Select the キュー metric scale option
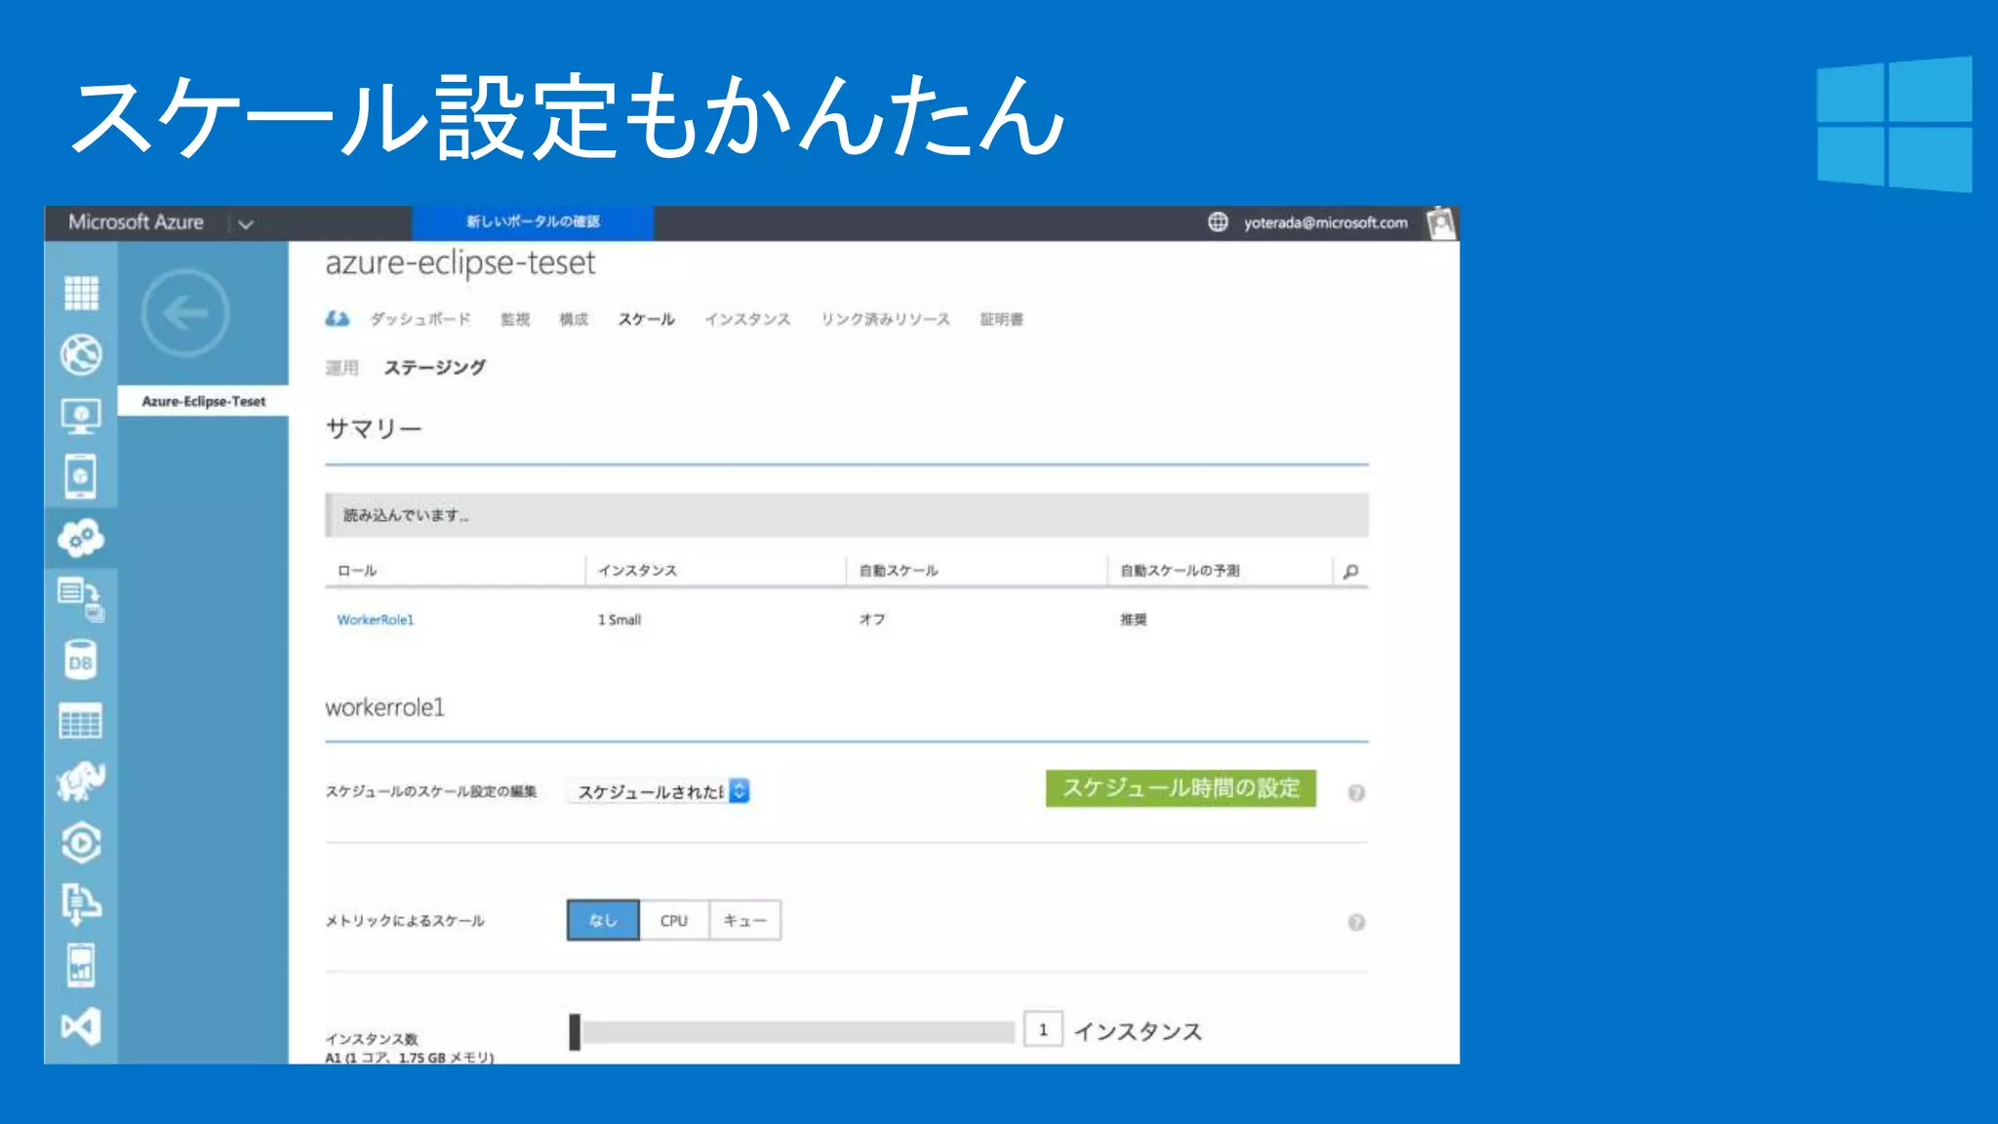The height and width of the screenshot is (1124, 1998). (x=744, y=920)
